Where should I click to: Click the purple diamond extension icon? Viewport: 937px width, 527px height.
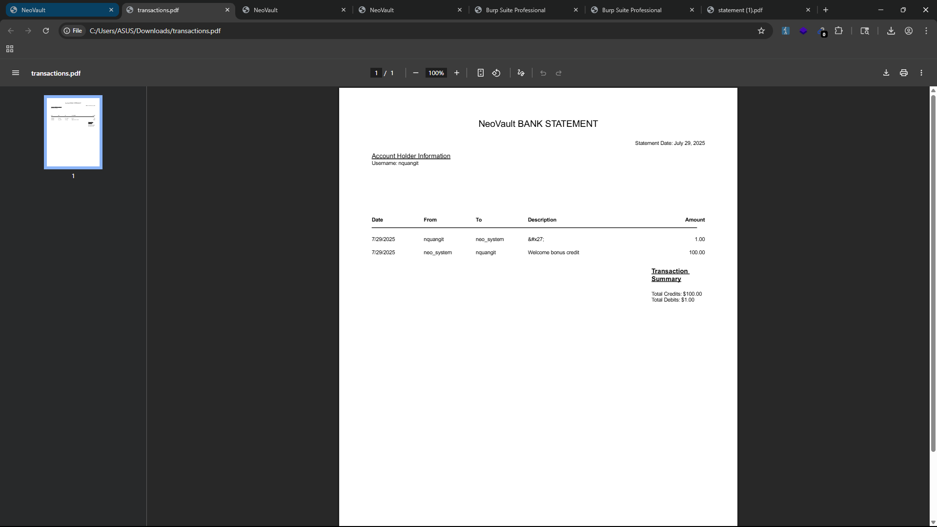(x=803, y=31)
